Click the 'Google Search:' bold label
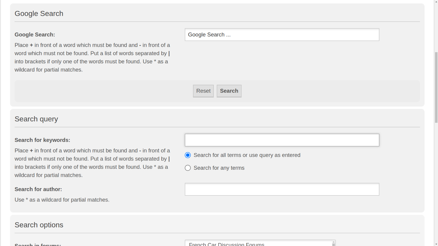Viewport: 438px width, 246px height. pyautogui.click(x=35, y=35)
